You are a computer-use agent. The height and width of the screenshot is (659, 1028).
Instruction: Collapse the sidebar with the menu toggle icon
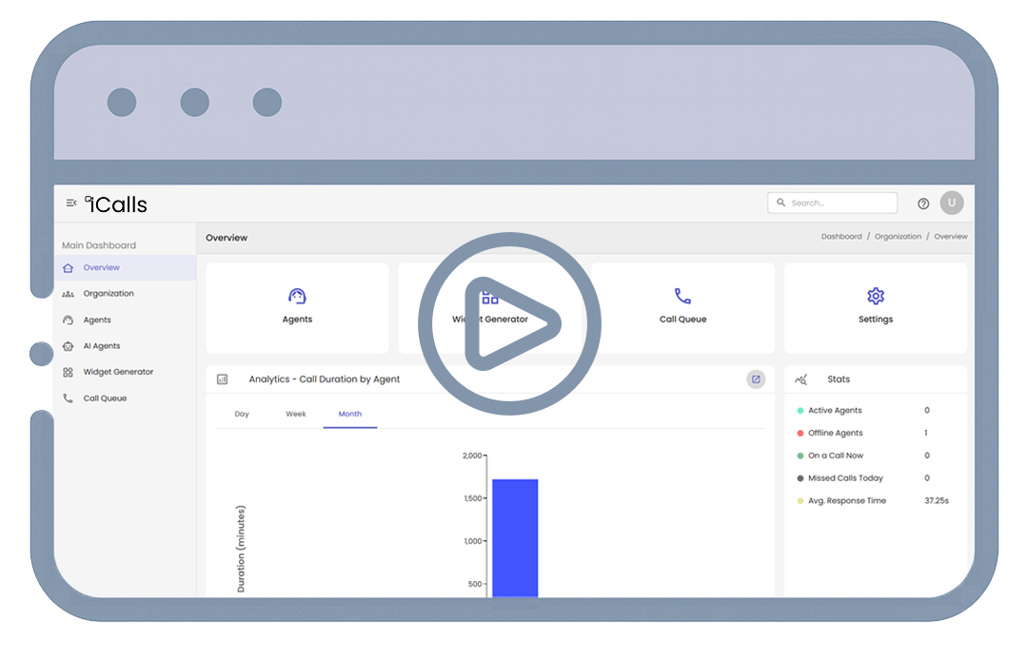(x=71, y=203)
